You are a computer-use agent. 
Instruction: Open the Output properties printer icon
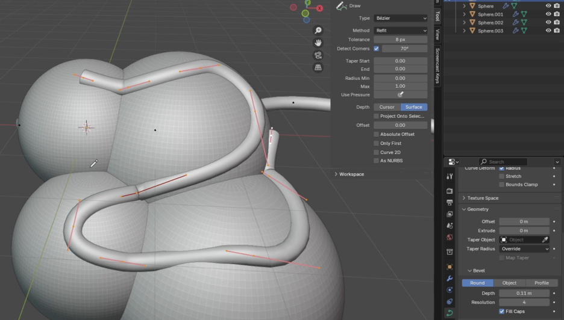450,202
